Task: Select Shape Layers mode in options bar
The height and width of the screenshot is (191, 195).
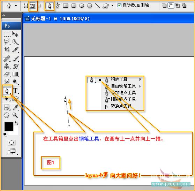Action: click(26, 6)
